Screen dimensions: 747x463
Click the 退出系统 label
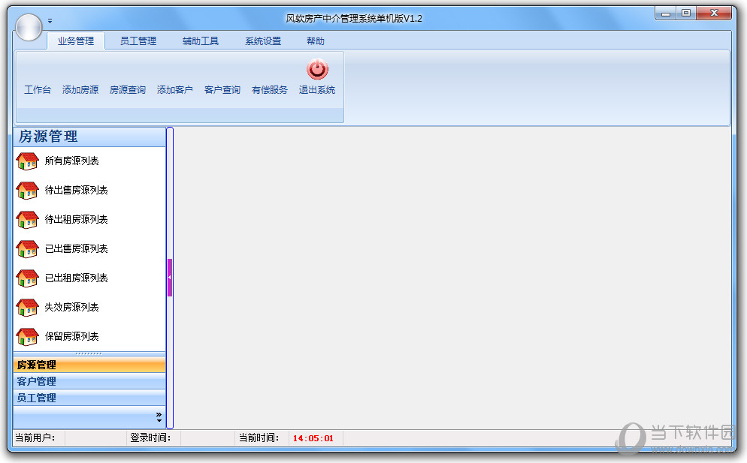[317, 89]
